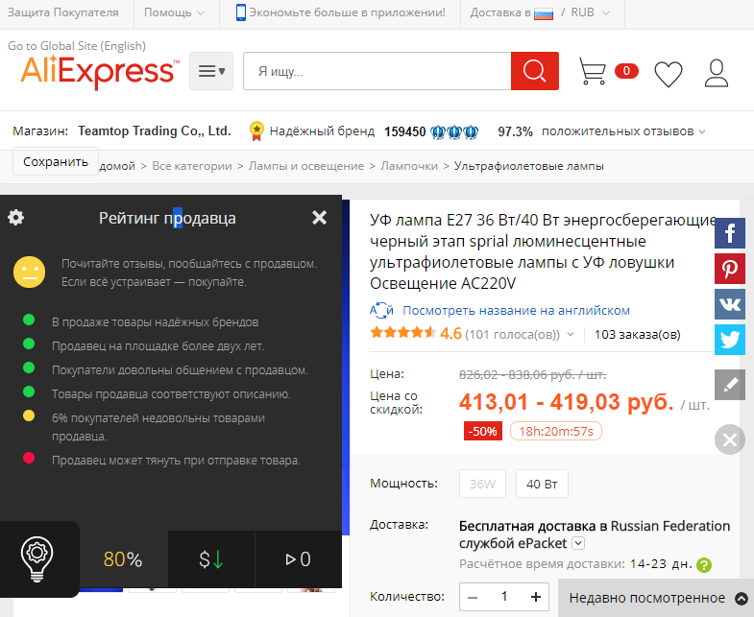This screenshot has width=754, height=617.
Task: Go to Global Site (English) link
Action: (77, 46)
